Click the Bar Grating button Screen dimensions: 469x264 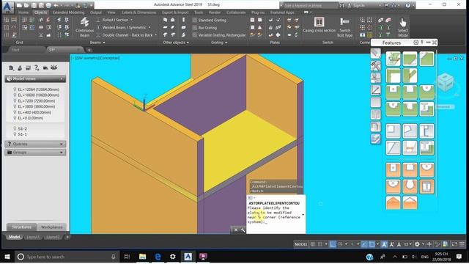pyautogui.click(x=204, y=28)
